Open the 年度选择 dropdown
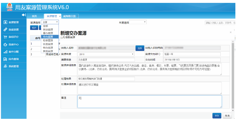Image resolution: width=238 pixels, height=123 pixels. tap(138, 22)
